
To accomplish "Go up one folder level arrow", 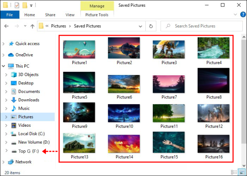I will click(x=33, y=26).
